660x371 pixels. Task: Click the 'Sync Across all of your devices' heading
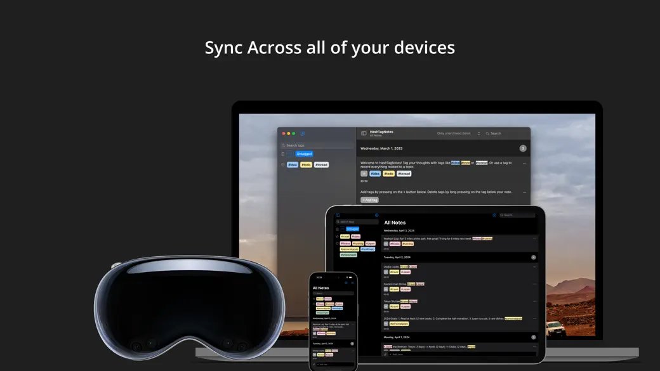click(x=329, y=48)
